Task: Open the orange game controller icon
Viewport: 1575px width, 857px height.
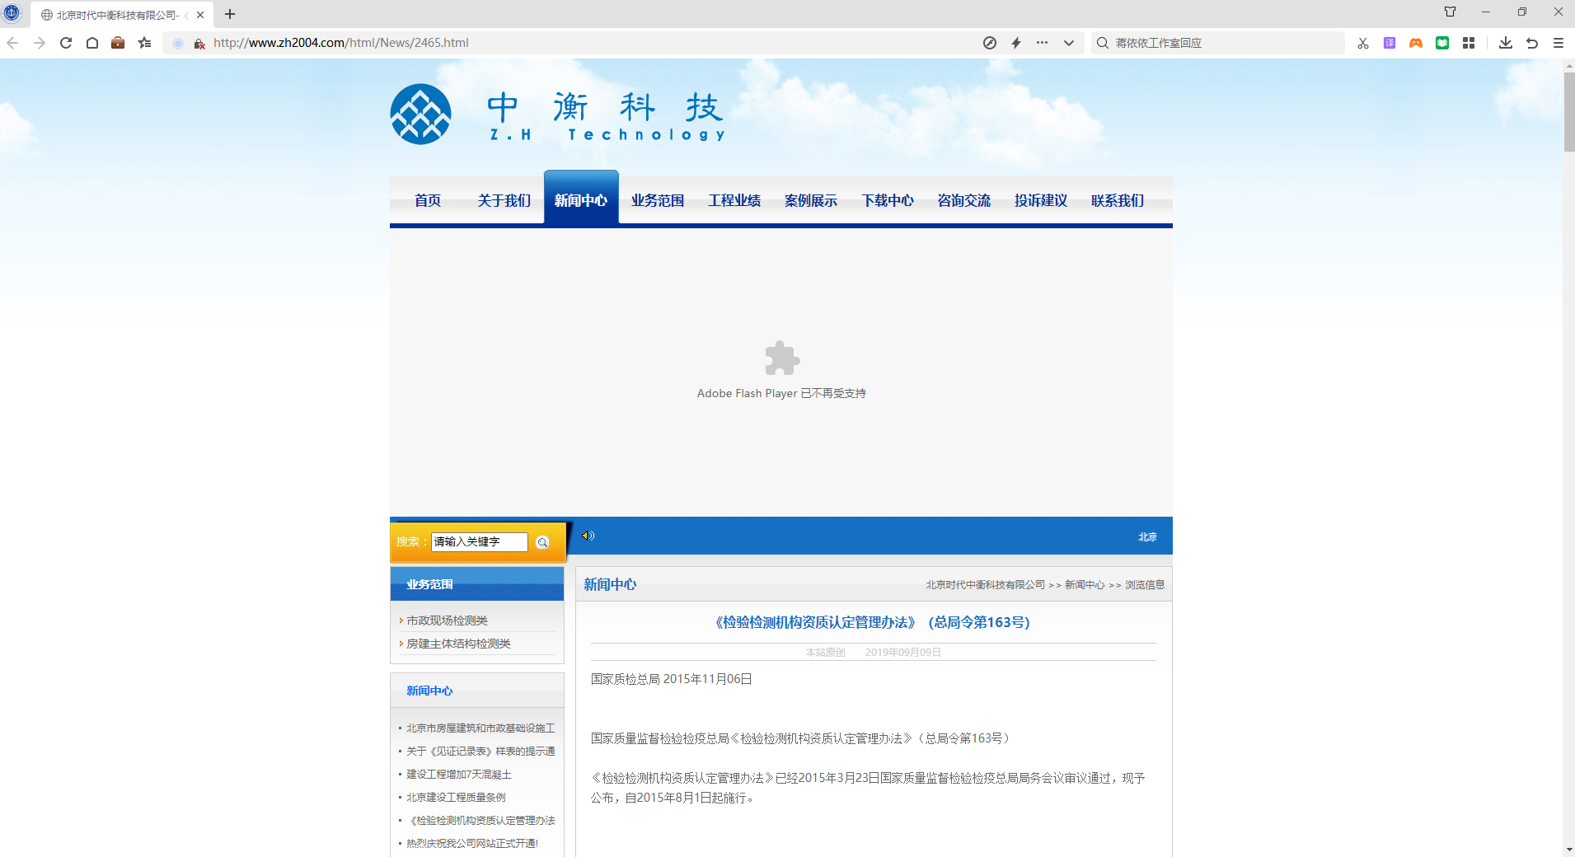Action: (x=1416, y=43)
